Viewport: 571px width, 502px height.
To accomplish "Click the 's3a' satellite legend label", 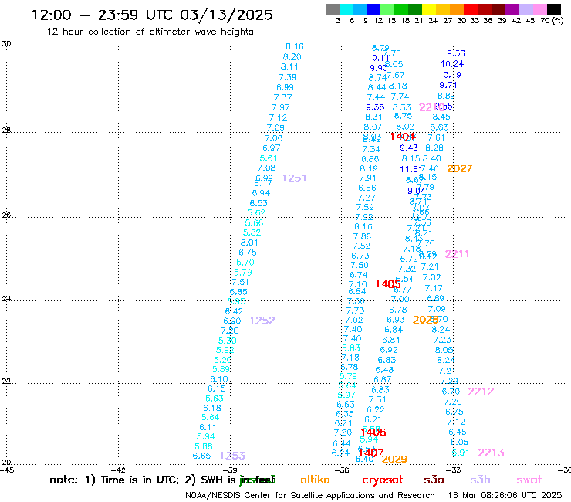I will coord(434,480).
